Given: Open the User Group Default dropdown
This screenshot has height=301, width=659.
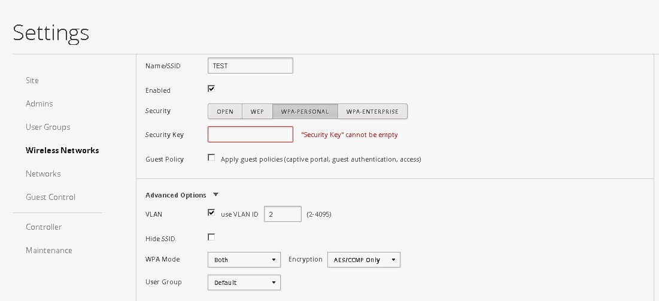Looking at the screenshot, I should (244, 282).
